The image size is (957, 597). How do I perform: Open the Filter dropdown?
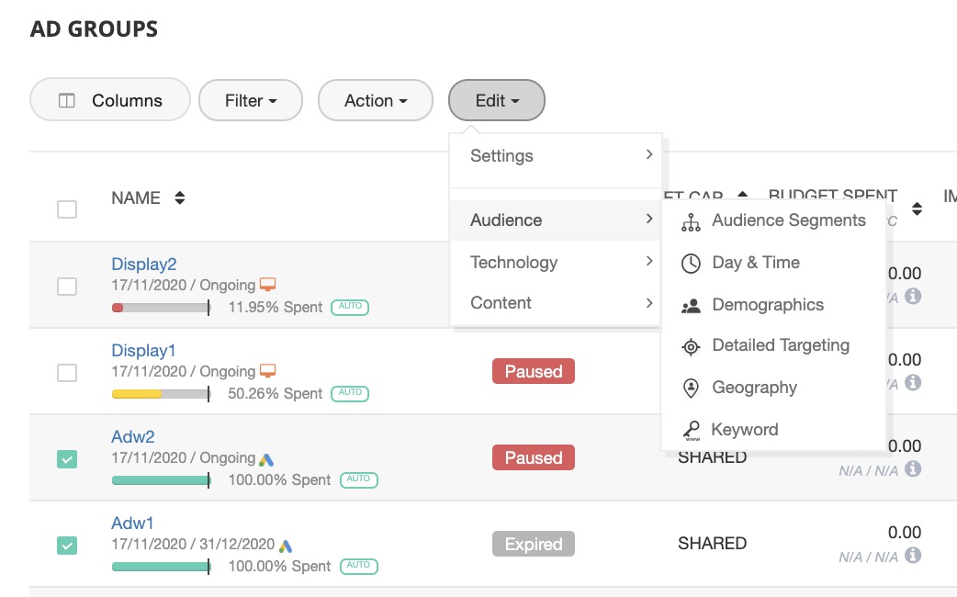[251, 100]
